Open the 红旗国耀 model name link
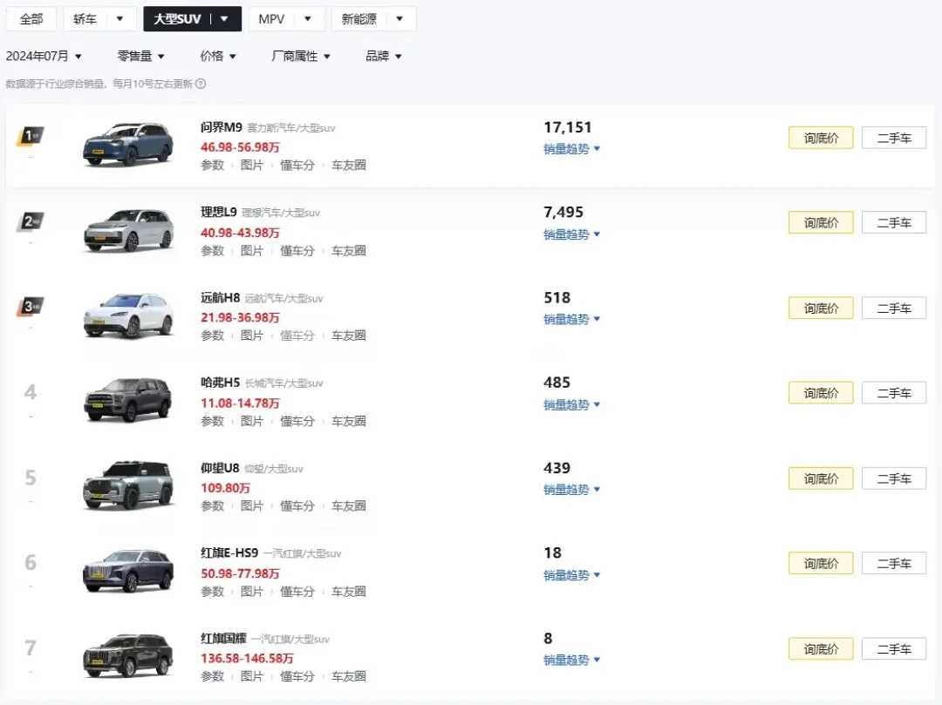 tap(223, 639)
